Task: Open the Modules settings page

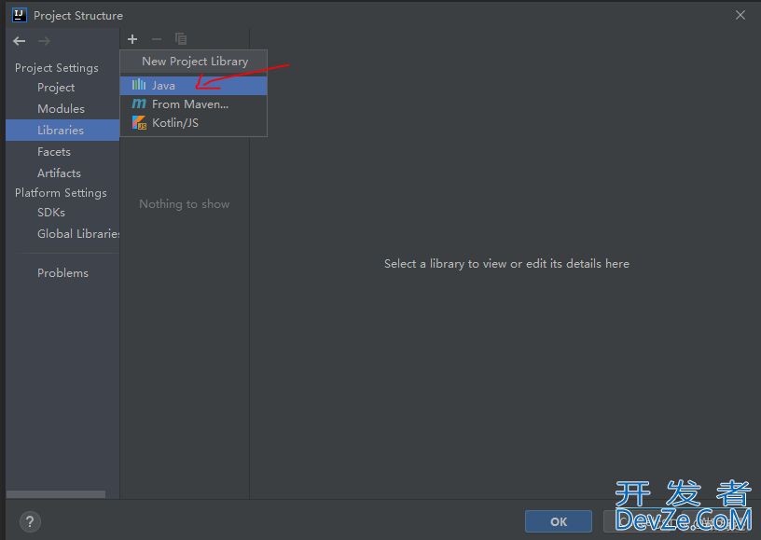Action: point(61,109)
